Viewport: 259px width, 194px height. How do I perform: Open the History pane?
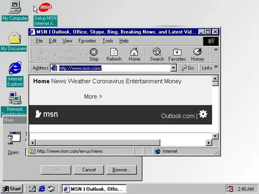(x=197, y=55)
